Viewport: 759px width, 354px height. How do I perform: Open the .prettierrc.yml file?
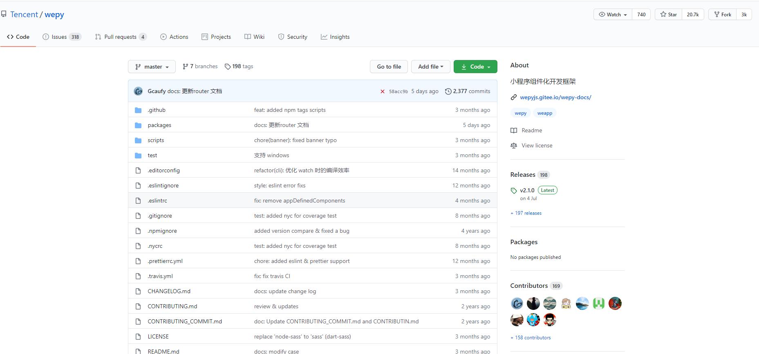coord(165,261)
